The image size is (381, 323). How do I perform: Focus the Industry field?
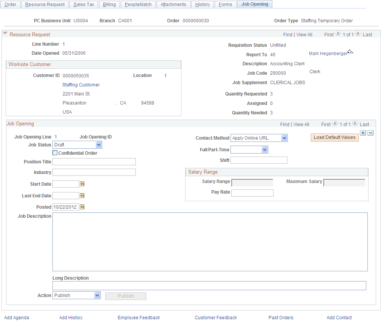tap(94, 172)
